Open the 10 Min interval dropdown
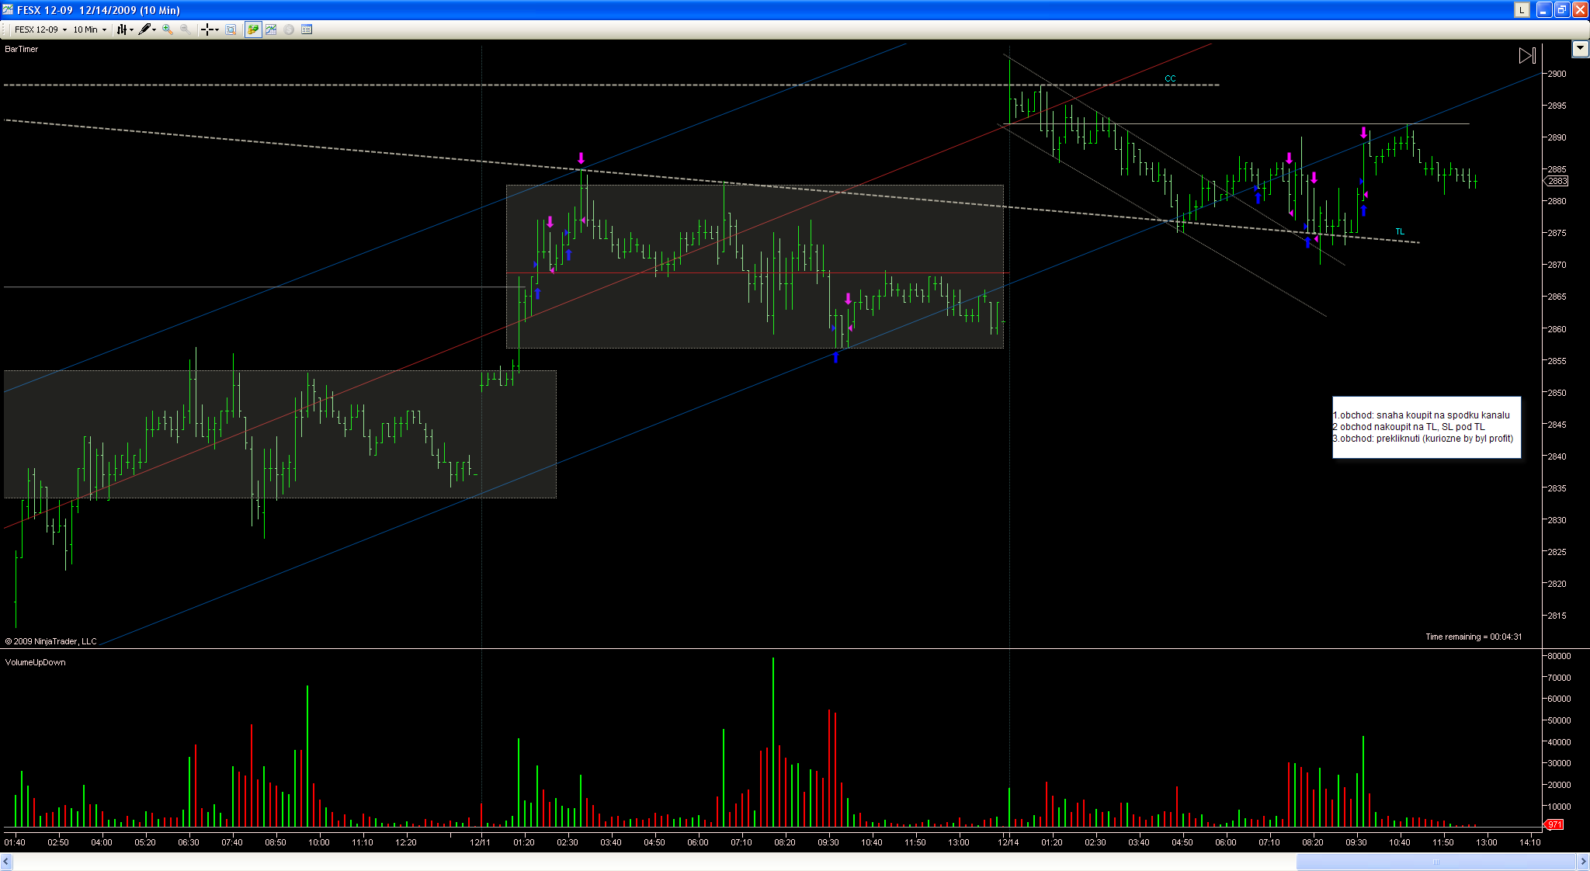 coord(89,29)
